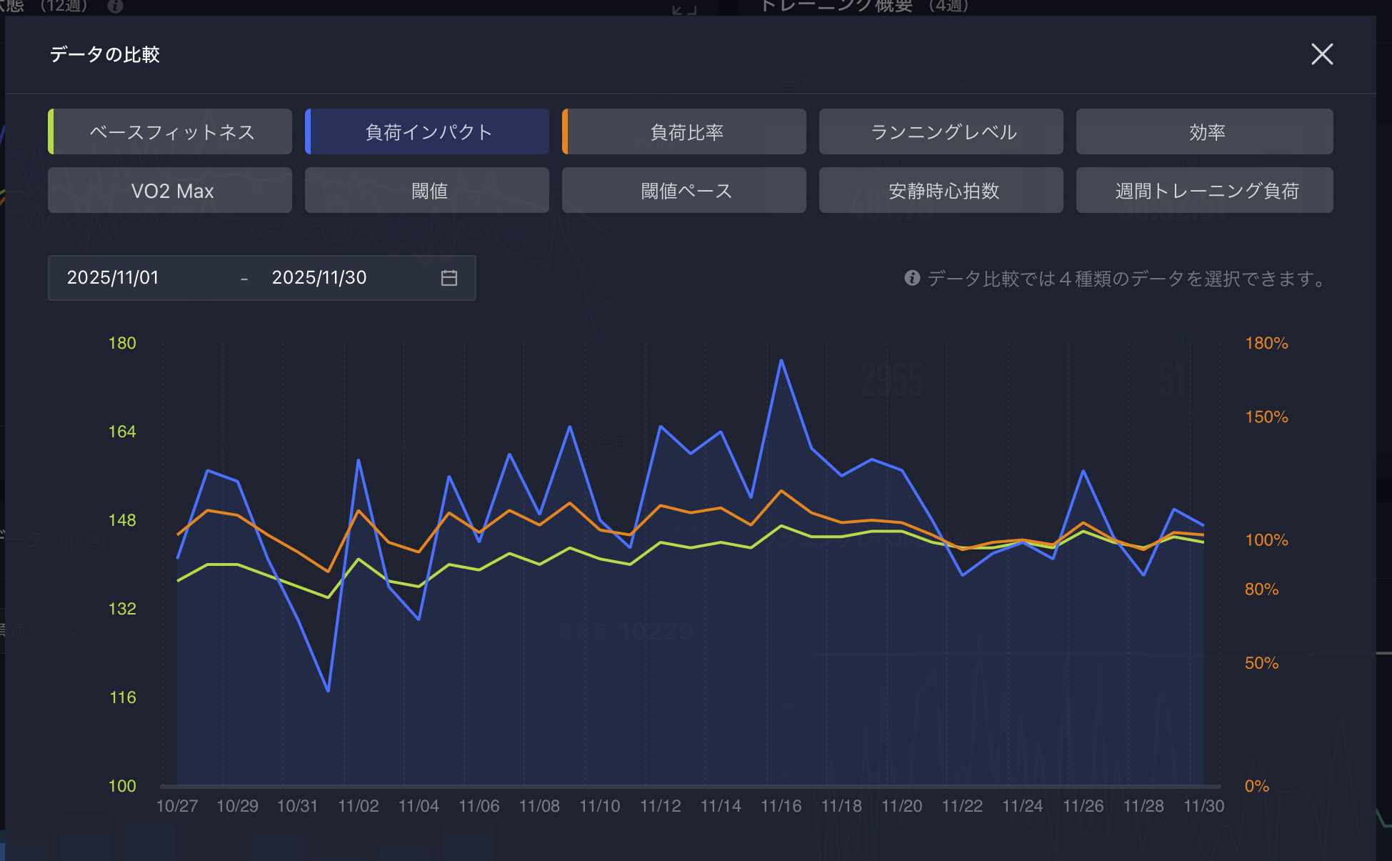The height and width of the screenshot is (861, 1392).
Task: Enable the 効率 data series
Action: [1205, 131]
